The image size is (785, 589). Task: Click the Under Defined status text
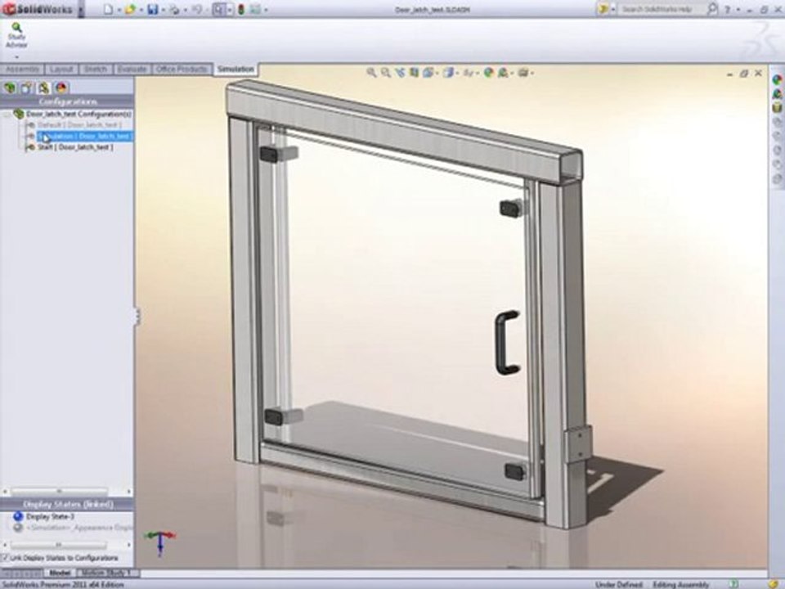[618, 584]
